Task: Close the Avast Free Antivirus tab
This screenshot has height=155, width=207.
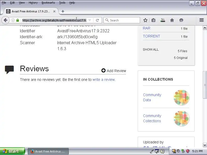Action: pos(54,11)
